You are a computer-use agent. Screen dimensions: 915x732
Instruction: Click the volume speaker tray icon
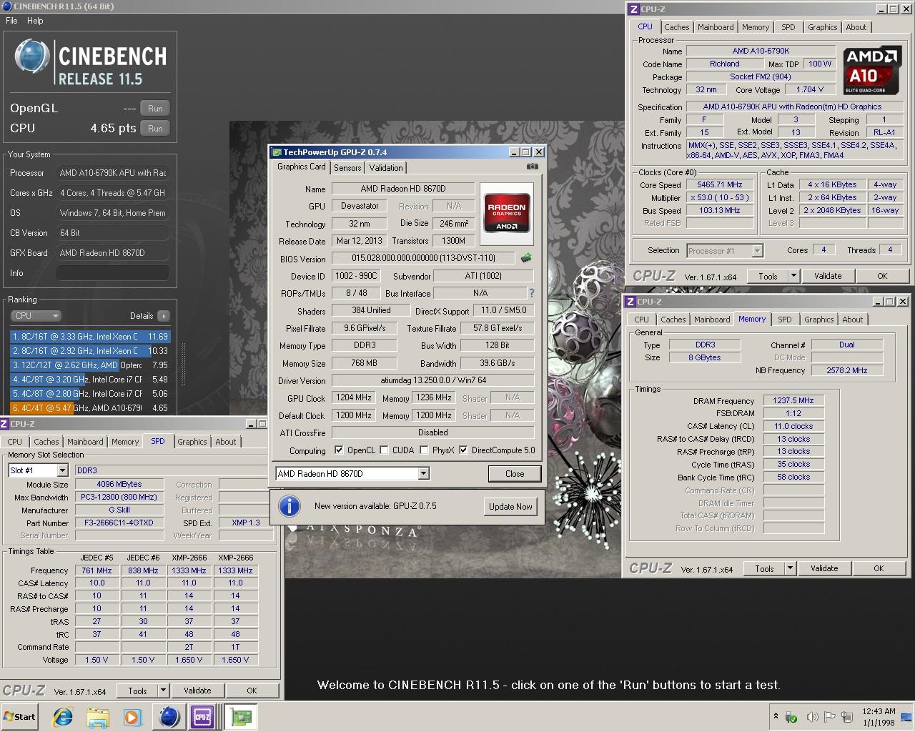point(813,717)
